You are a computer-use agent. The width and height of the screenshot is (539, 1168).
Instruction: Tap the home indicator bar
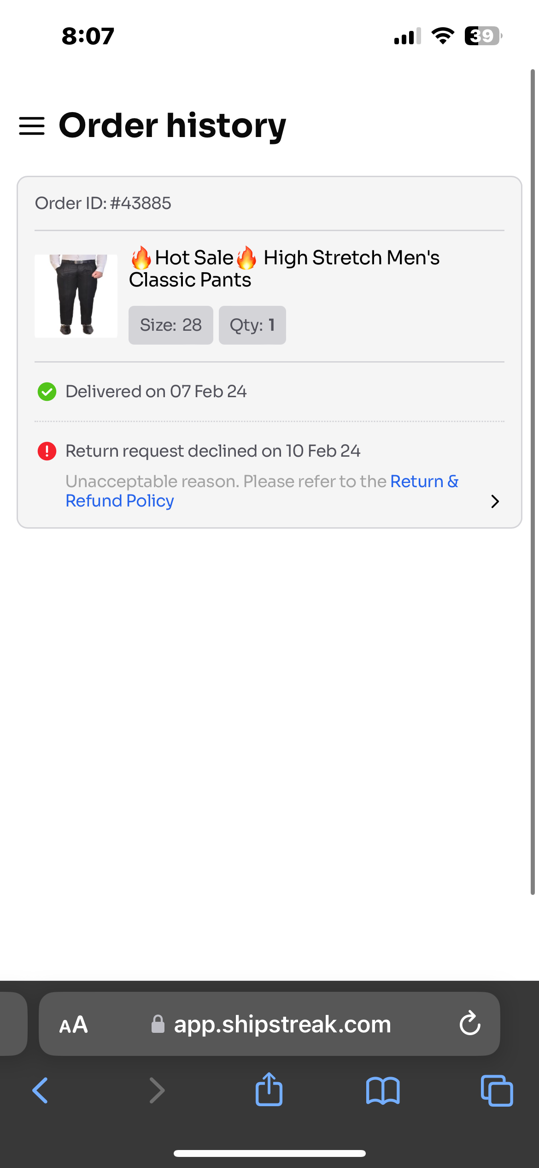coord(269,1153)
